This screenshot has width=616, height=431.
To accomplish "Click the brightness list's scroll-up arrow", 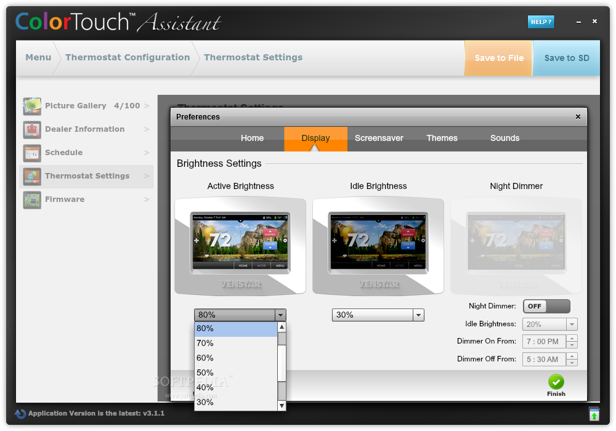I will coord(282,327).
